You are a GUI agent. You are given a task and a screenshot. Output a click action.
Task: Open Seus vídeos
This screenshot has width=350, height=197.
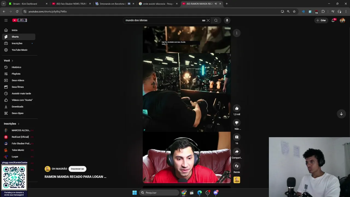[x=19, y=80]
